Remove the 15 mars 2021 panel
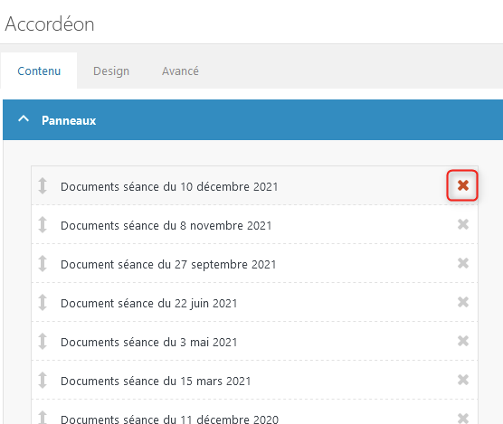503x424 pixels. (463, 380)
